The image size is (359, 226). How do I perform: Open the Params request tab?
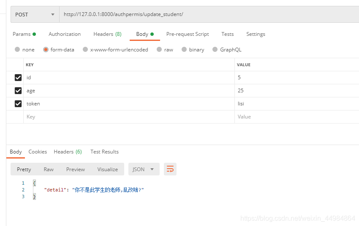click(x=24, y=34)
